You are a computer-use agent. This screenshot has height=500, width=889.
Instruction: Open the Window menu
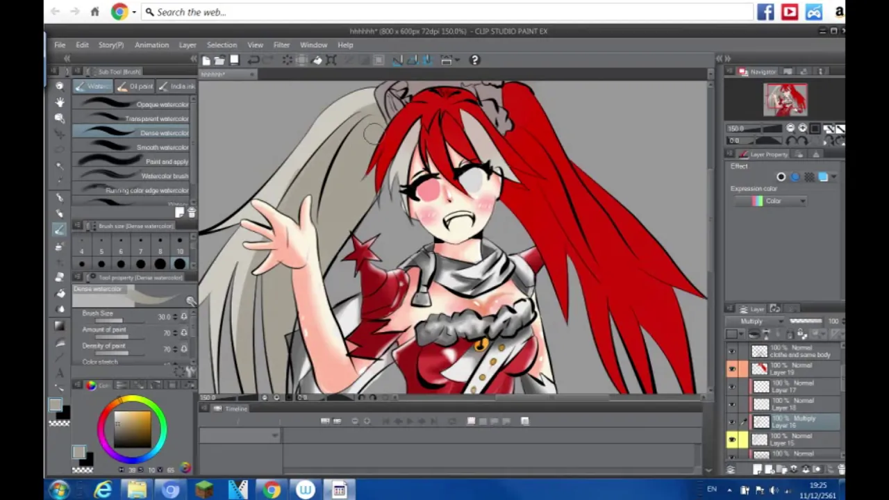point(313,45)
